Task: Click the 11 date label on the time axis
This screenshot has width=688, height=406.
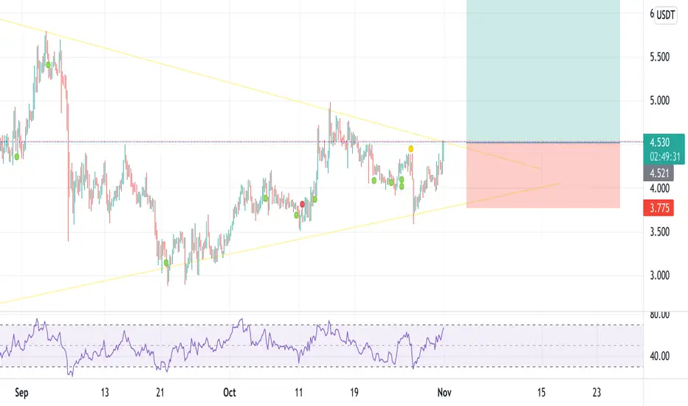Action: tap(299, 393)
